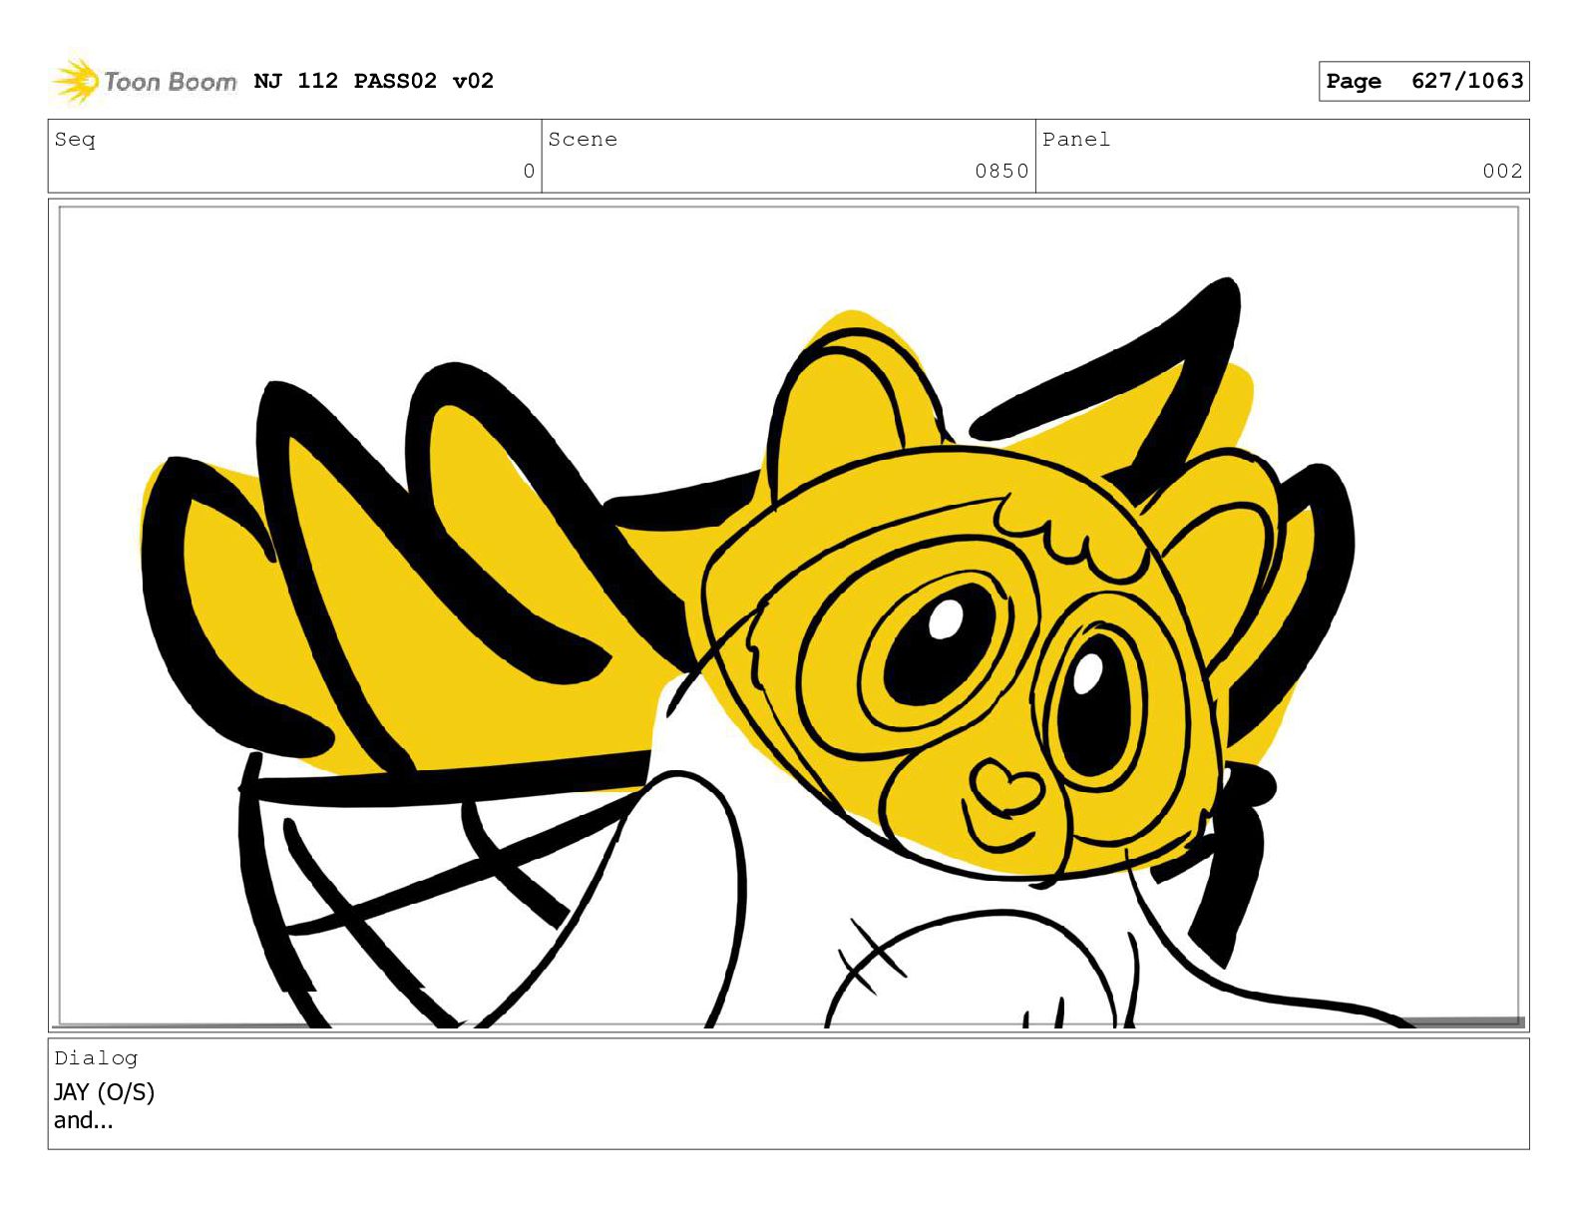Click the Scene value '0850'
This screenshot has width=1580, height=1221.
point(1001,171)
